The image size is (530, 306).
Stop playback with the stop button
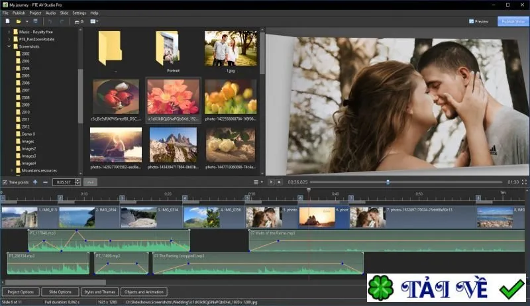(x=279, y=182)
